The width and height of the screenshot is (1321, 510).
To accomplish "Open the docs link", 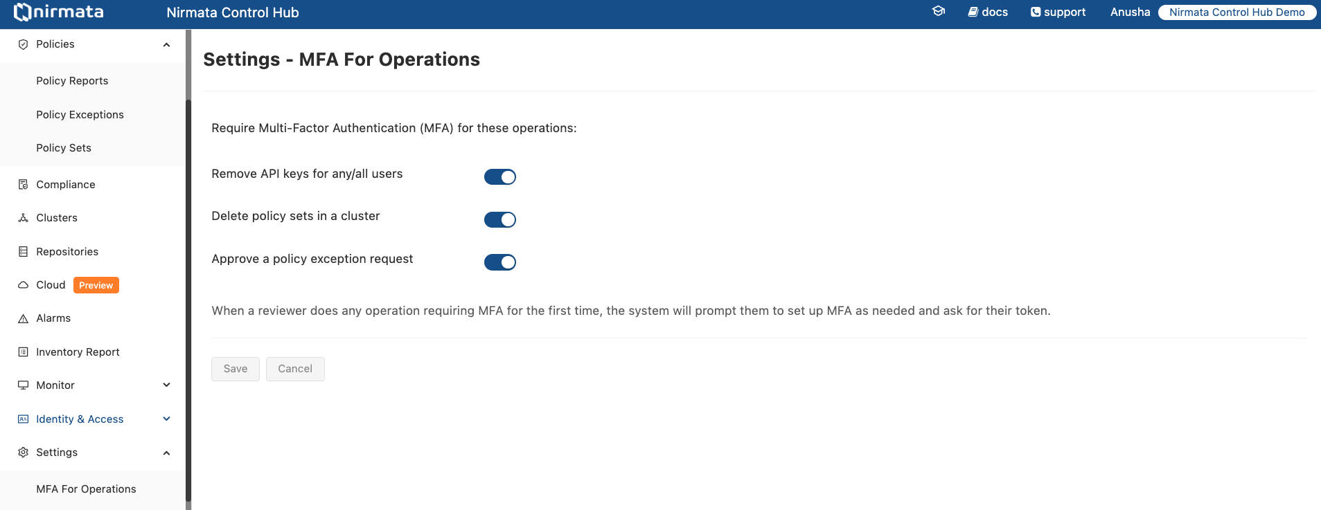I will click(988, 12).
